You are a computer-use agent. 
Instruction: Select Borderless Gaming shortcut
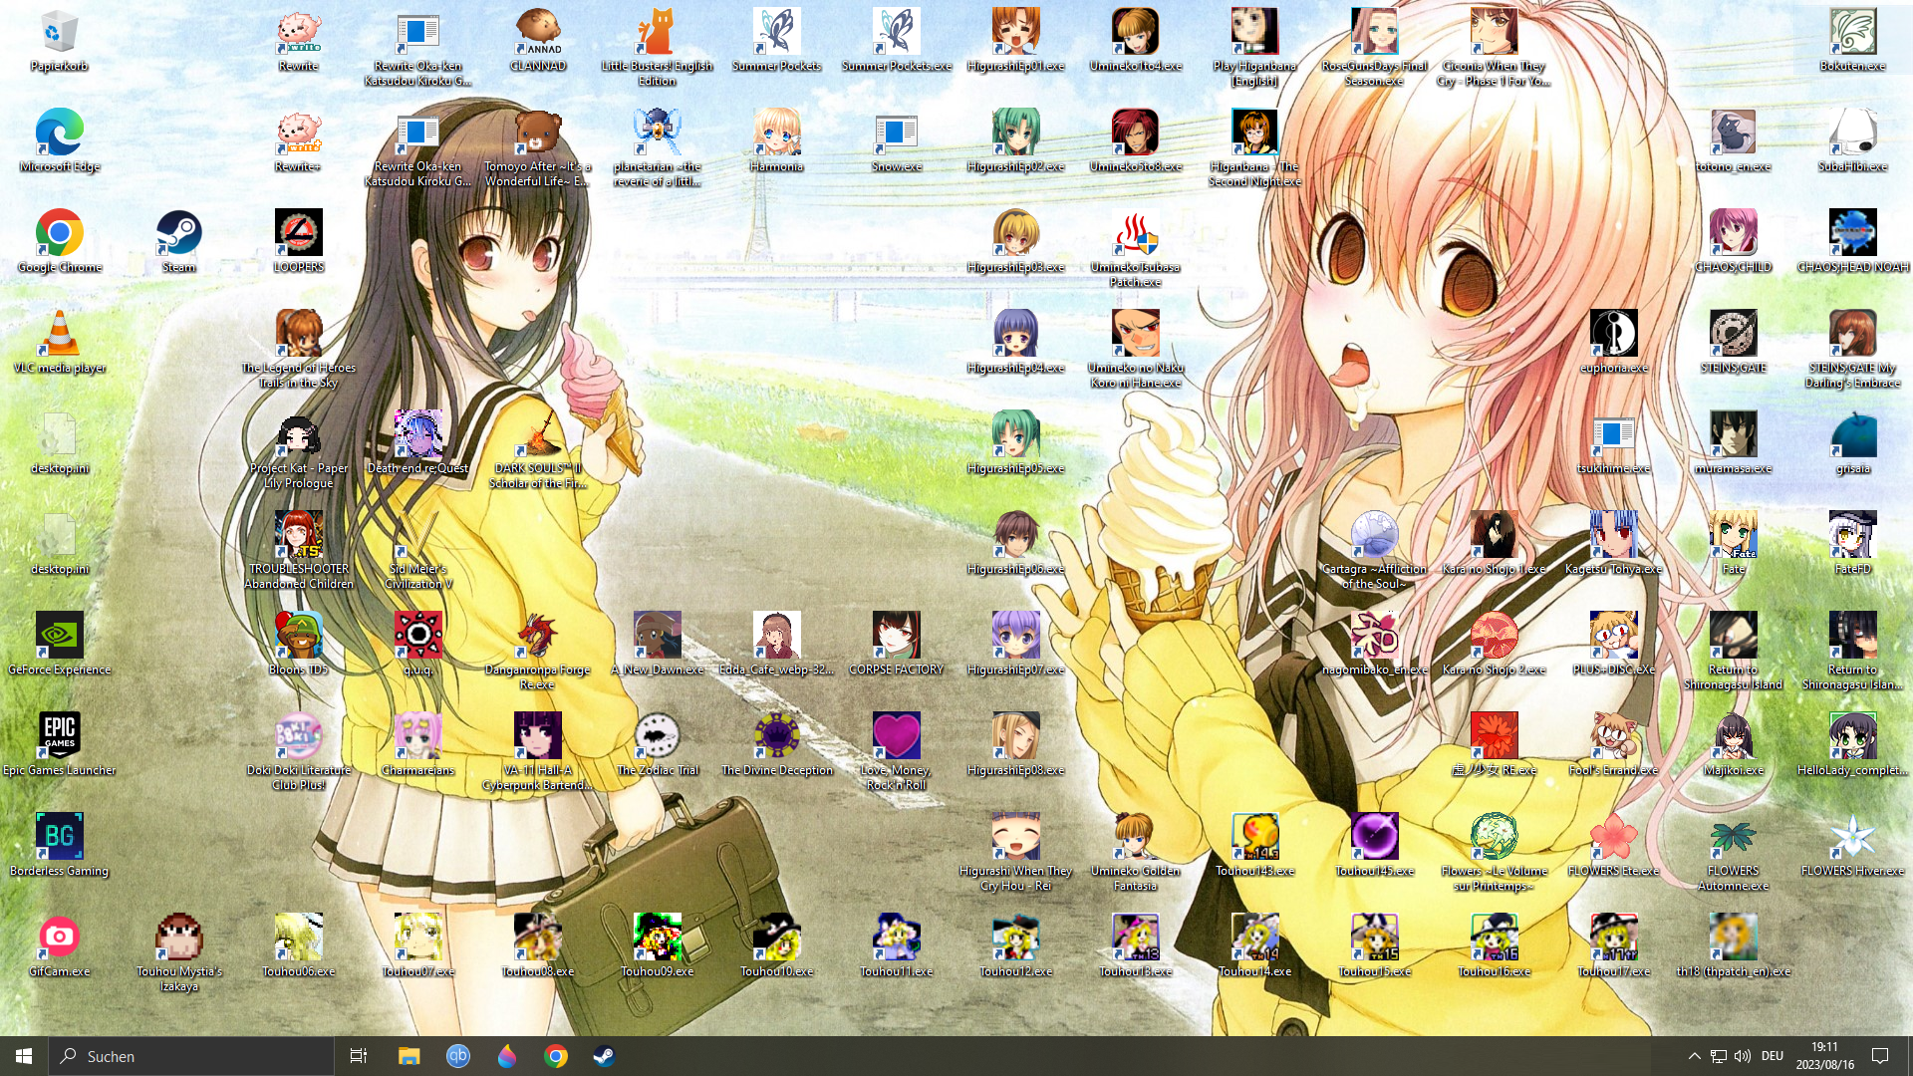(59, 845)
